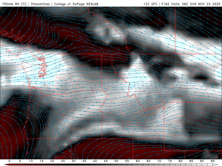Click the colorbar label "35"

point(84,161)
